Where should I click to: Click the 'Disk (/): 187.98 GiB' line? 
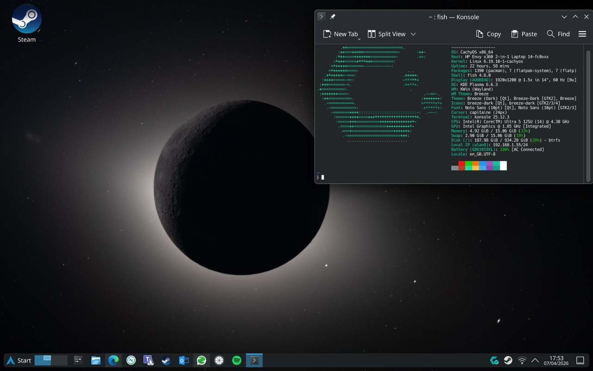[505, 140]
